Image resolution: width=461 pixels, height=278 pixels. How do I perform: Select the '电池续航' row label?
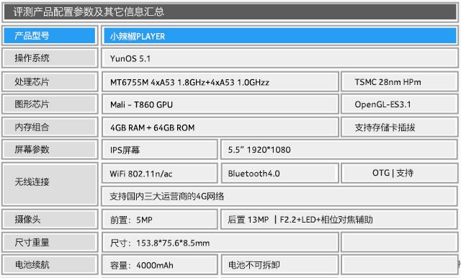click(50, 264)
